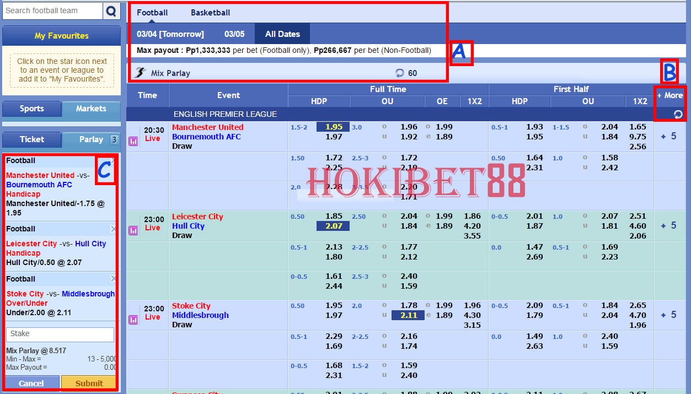Open stats icon for Leicester City match

[x=133, y=230]
